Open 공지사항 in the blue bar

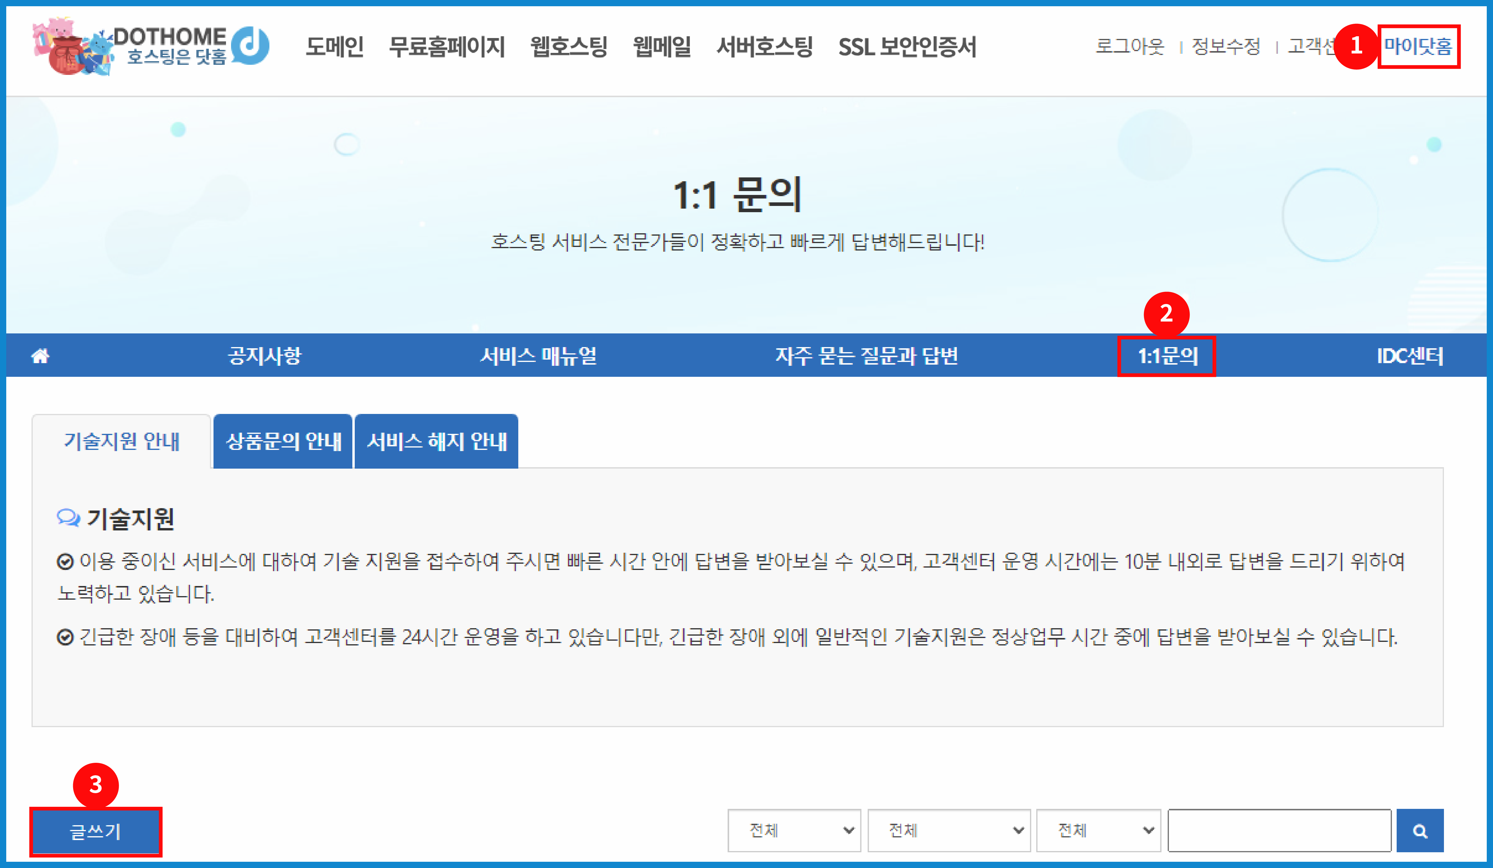265,356
